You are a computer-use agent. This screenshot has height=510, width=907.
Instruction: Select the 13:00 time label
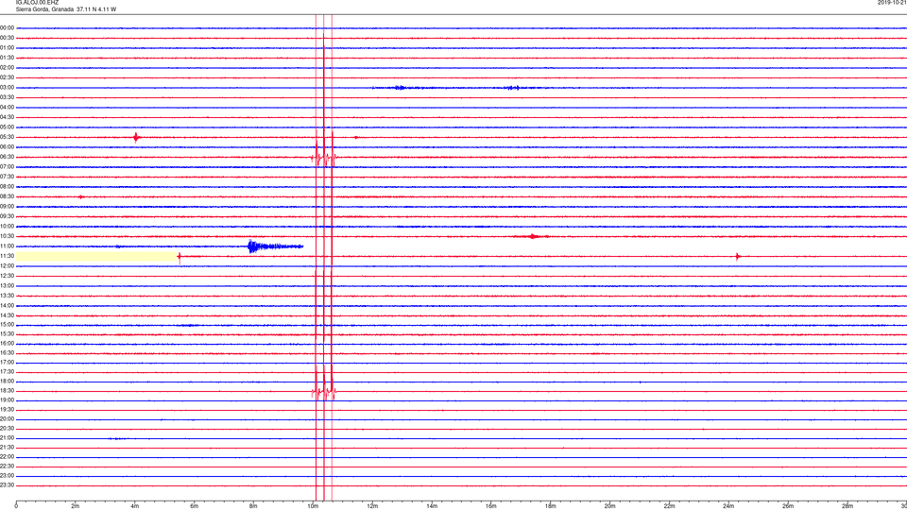click(x=7, y=285)
